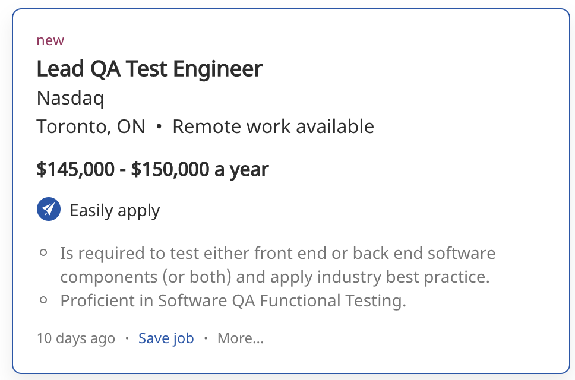The height and width of the screenshot is (380, 575).
Task: Click the 10 days ago posting date
Action: click(75, 338)
